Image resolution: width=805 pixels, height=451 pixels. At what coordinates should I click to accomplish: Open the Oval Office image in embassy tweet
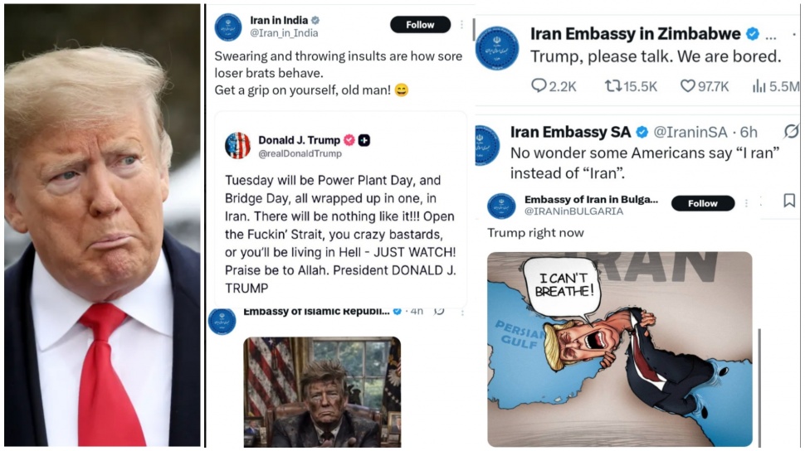322,391
